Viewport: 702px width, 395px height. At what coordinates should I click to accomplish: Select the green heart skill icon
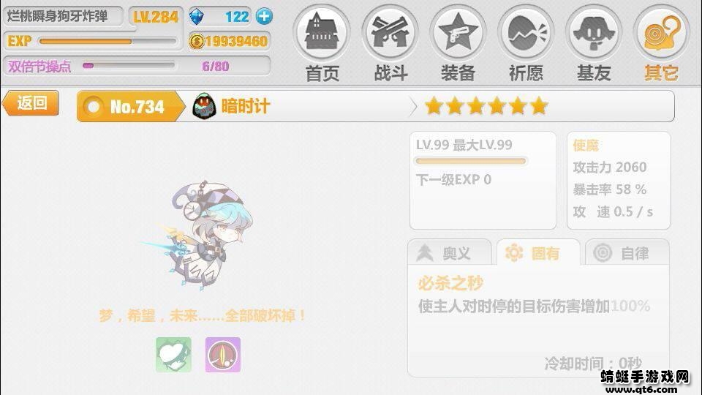(173, 355)
